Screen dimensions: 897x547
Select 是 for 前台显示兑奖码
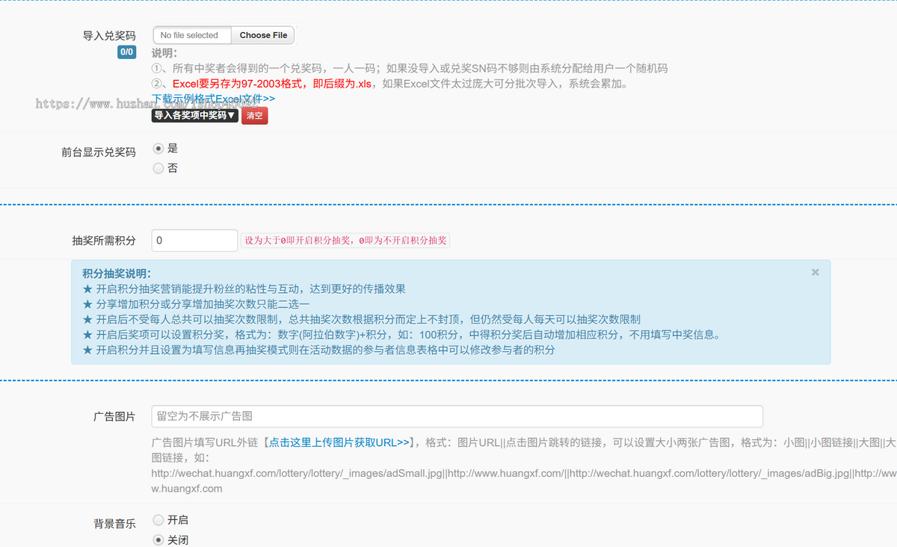click(x=158, y=148)
